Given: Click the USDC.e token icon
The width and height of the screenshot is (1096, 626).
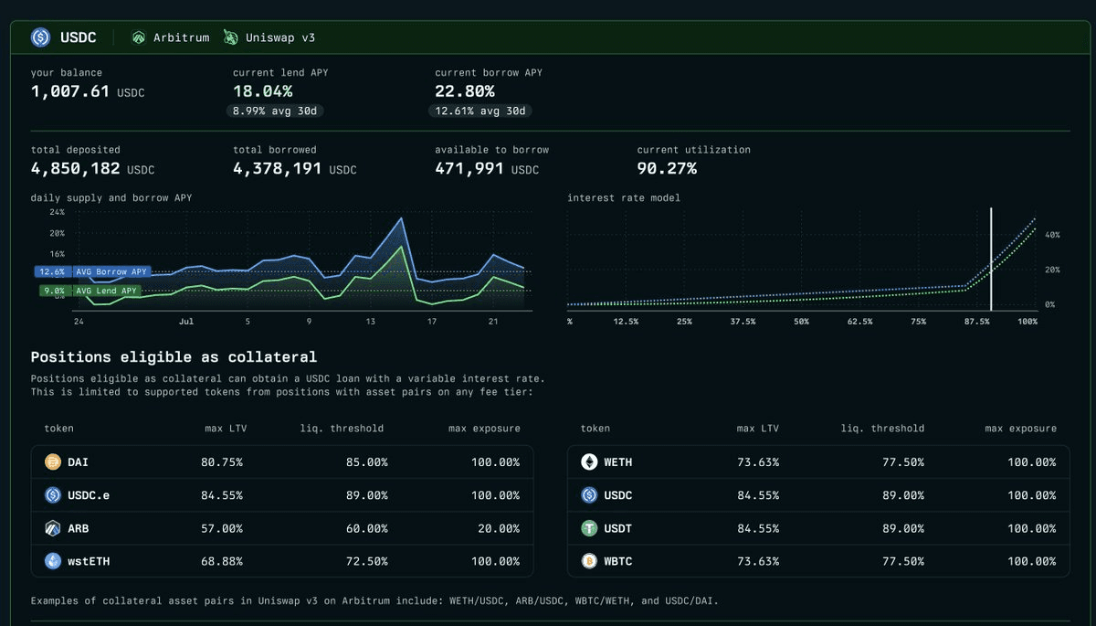Looking at the screenshot, I should (52, 495).
